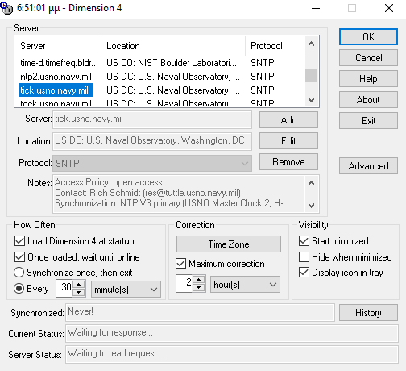Screen dimensions: 406x371
Task: Open the sync History
Action: pyautogui.click(x=368, y=313)
